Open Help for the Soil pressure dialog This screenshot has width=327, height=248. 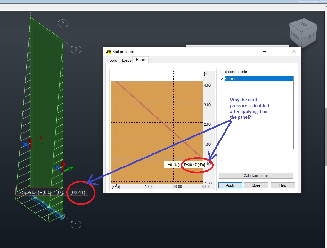coord(282,185)
